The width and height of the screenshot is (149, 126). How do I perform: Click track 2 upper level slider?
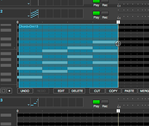click(x=133, y=13)
